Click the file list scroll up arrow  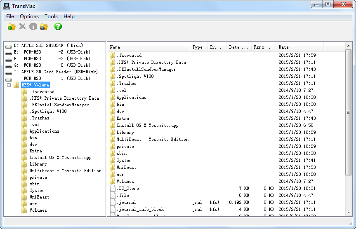[349, 46]
